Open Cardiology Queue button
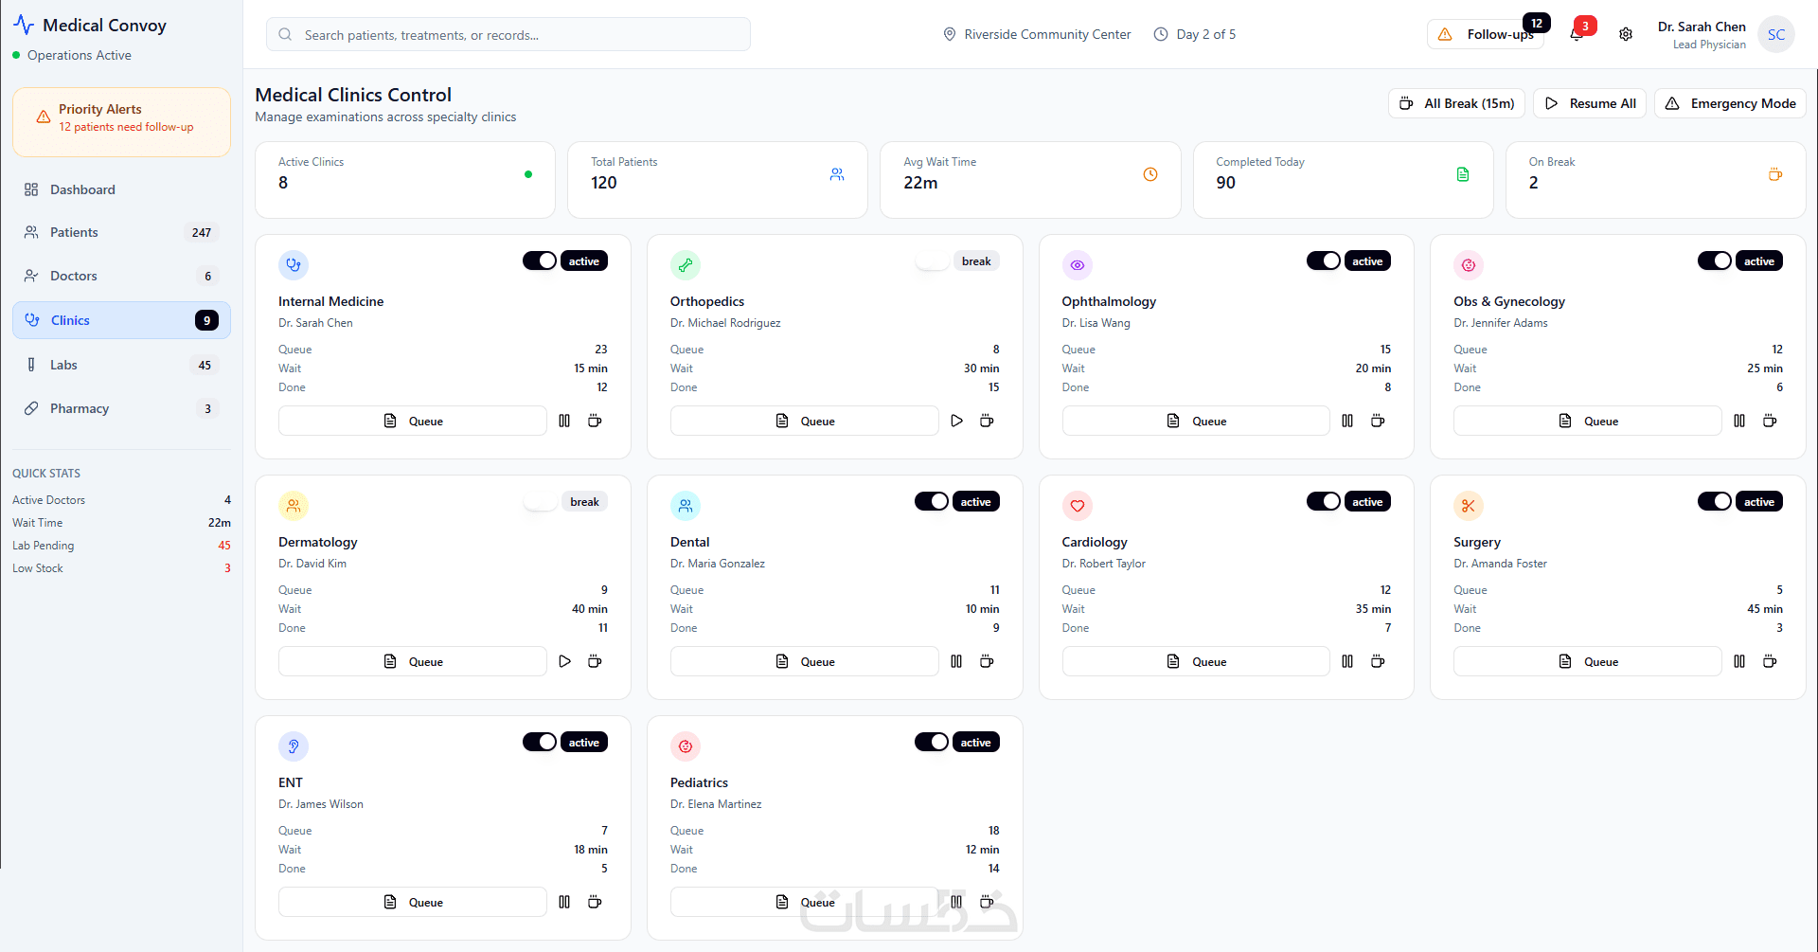Screen dimensions: 1818x952 click(x=1196, y=661)
